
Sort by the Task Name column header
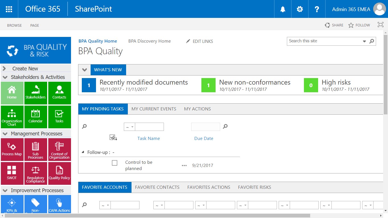pyautogui.click(x=149, y=139)
